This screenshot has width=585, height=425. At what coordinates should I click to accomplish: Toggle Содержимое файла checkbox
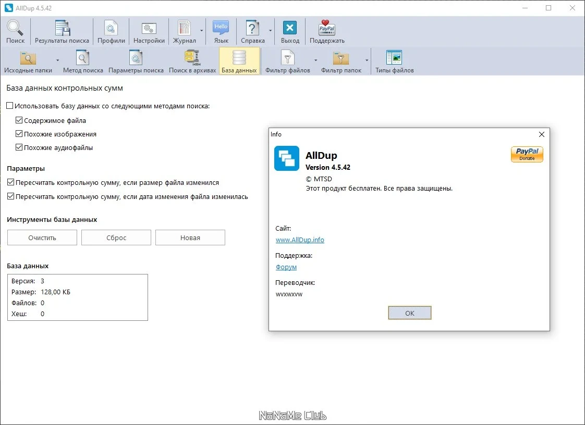click(x=19, y=120)
